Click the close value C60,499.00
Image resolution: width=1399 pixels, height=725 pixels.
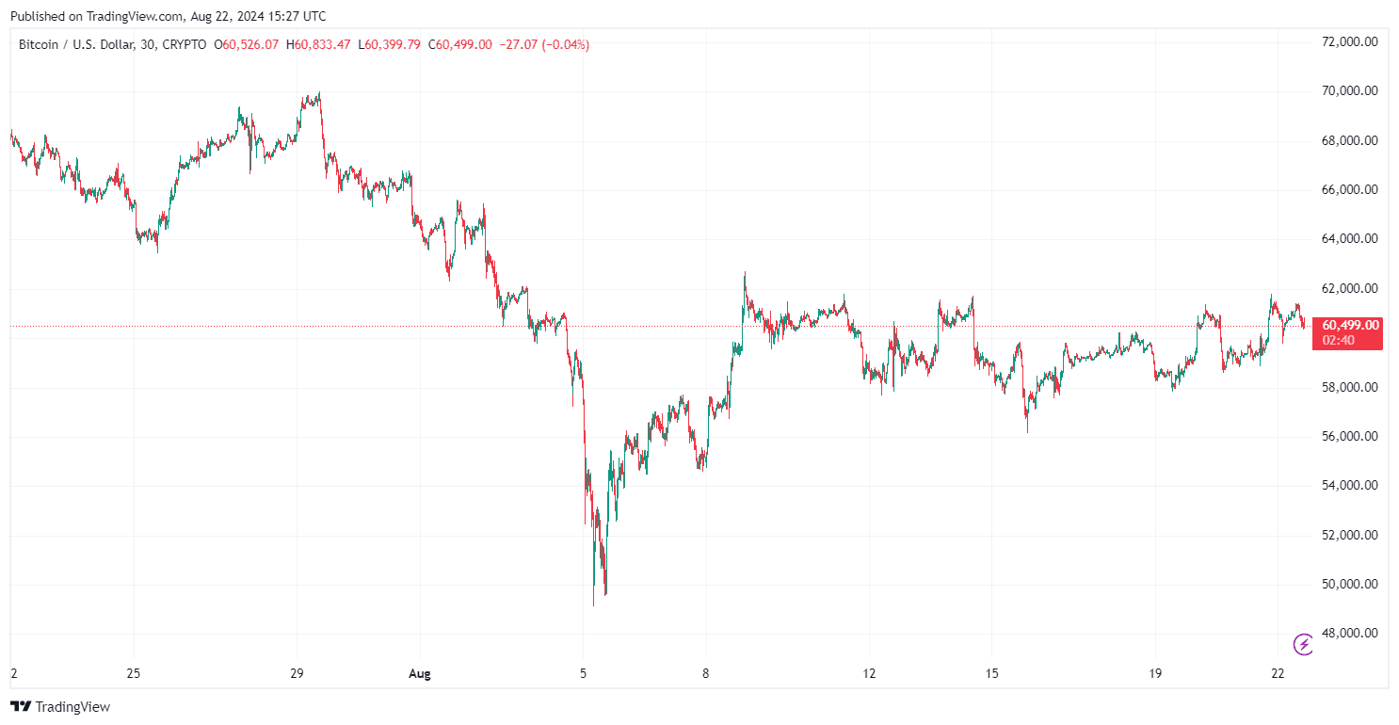click(x=459, y=44)
